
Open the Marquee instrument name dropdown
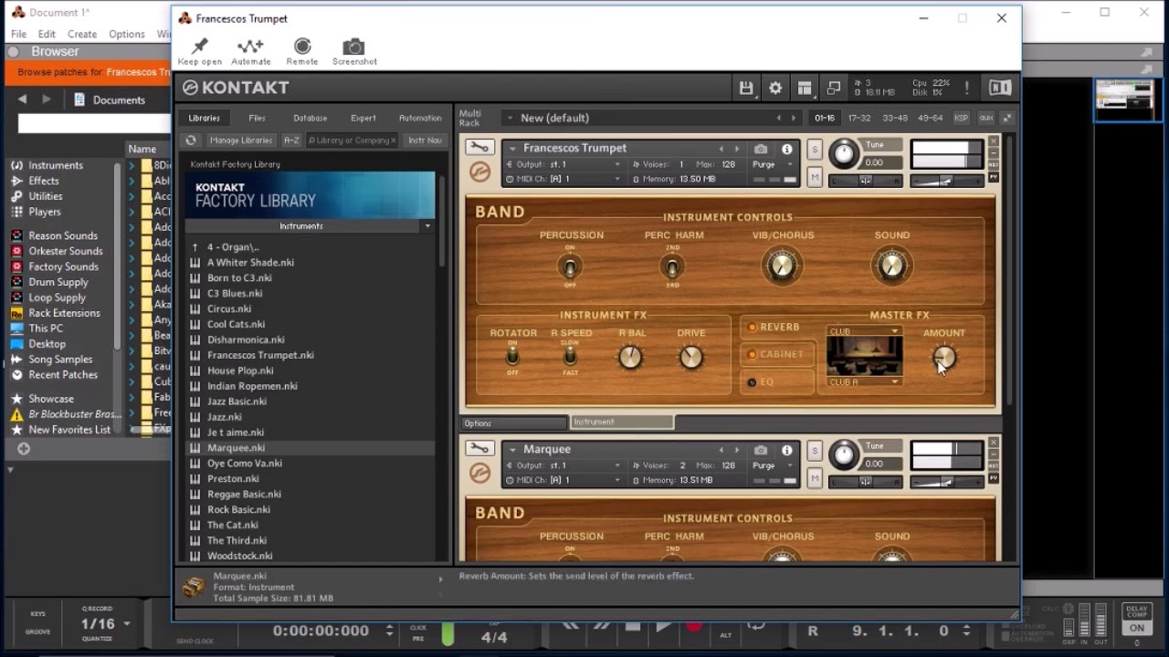coord(511,450)
